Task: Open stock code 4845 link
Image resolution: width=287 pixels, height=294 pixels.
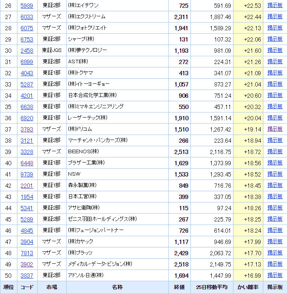Action: pos(27,231)
